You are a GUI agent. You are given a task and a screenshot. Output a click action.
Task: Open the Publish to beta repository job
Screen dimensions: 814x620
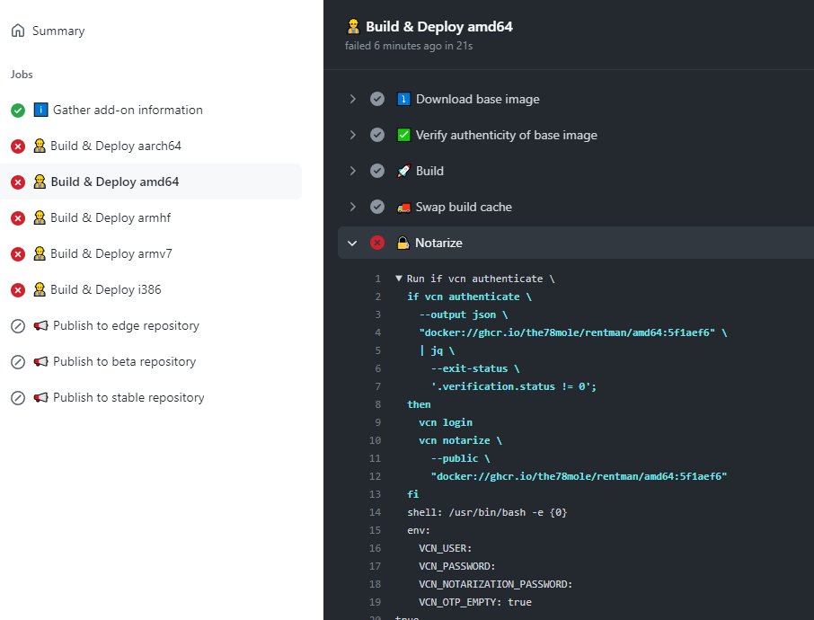pyautogui.click(x=124, y=362)
